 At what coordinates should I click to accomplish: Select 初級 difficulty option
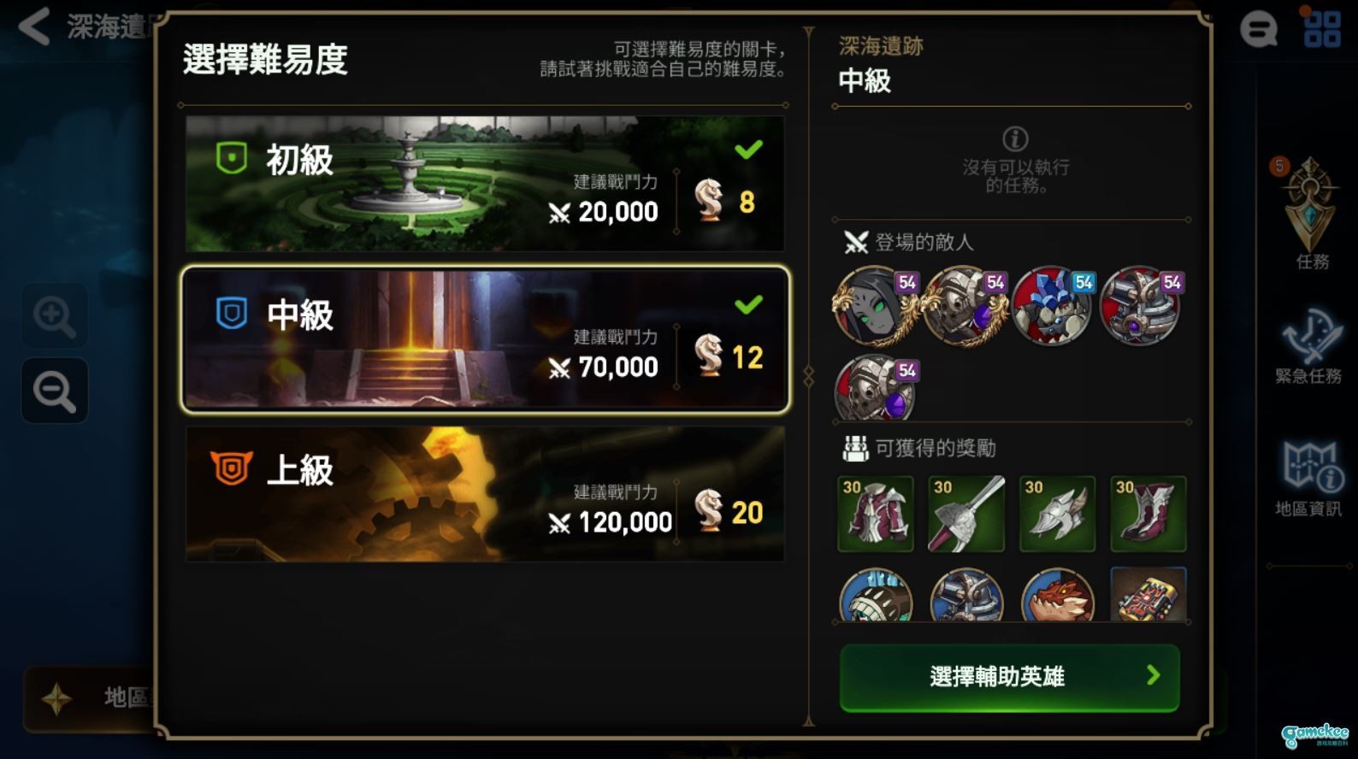tap(485, 184)
